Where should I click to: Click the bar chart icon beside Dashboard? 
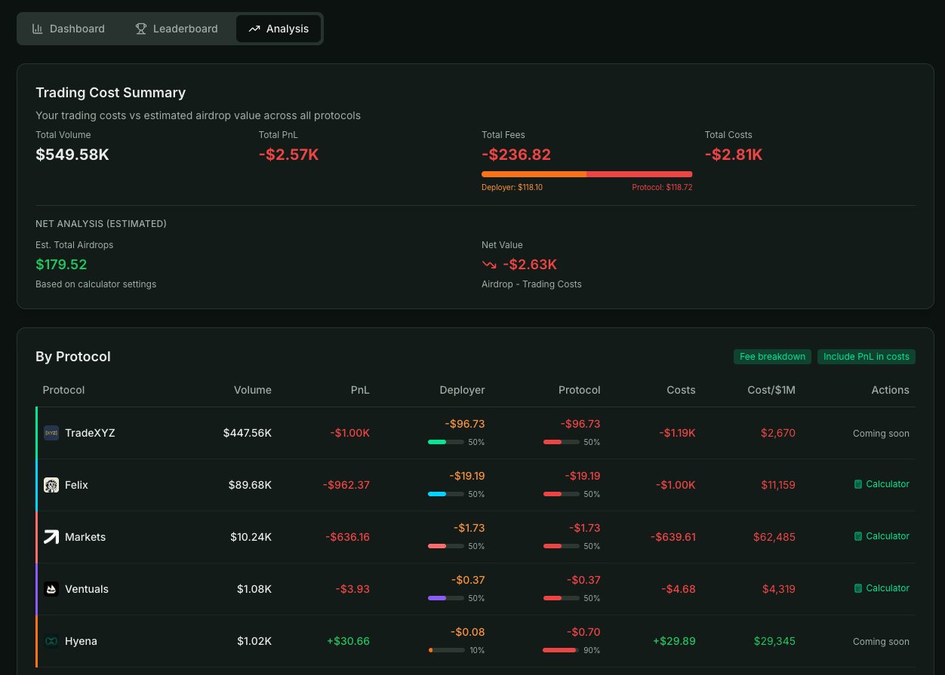coord(38,29)
